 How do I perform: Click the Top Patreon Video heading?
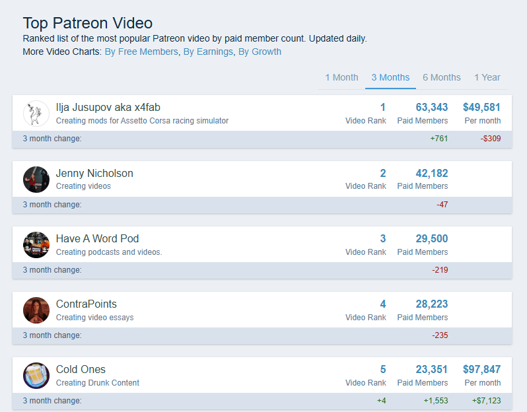pyautogui.click(x=88, y=23)
